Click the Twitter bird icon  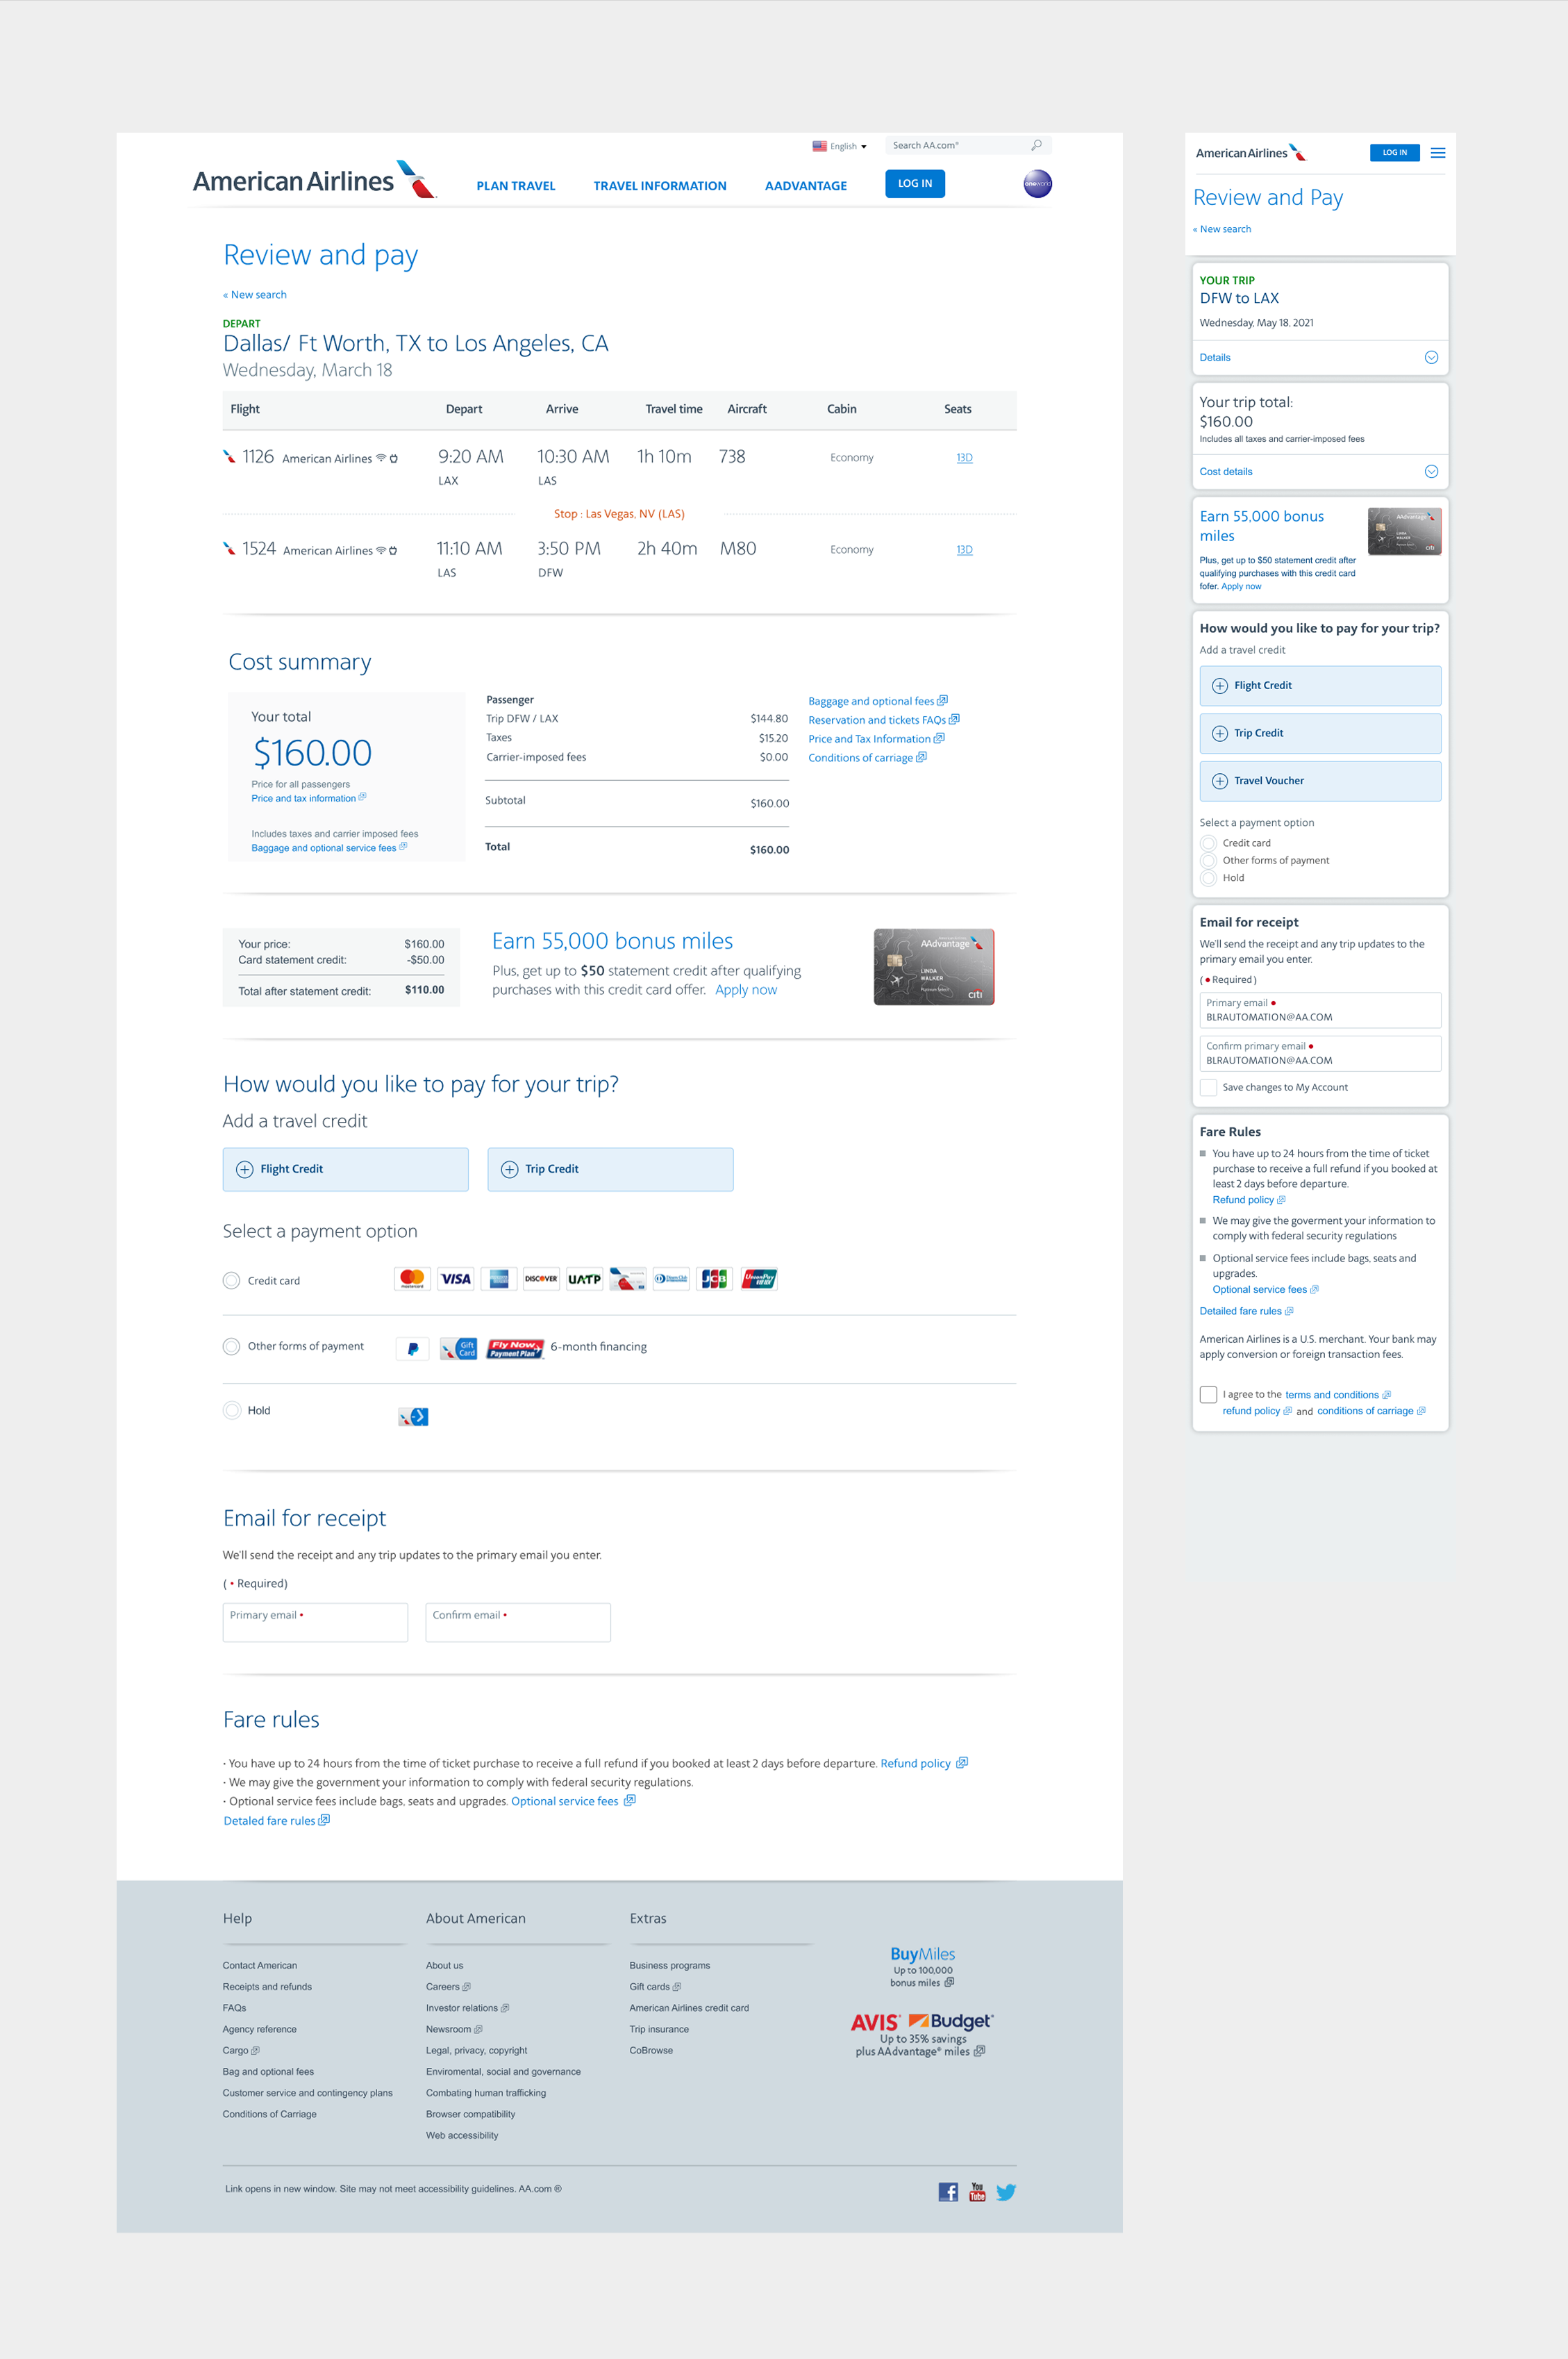pos(1006,2192)
